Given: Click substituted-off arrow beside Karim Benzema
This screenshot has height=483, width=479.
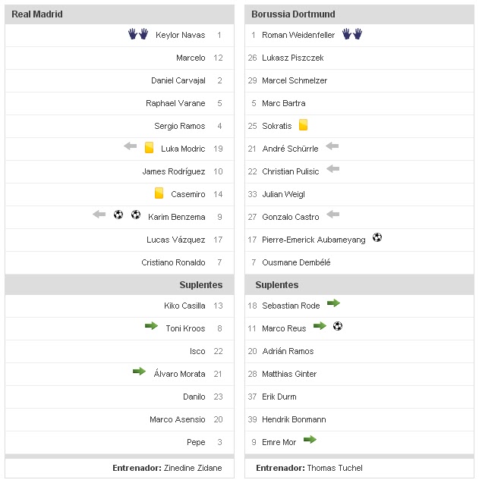Looking at the screenshot, I should tap(99, 215).
